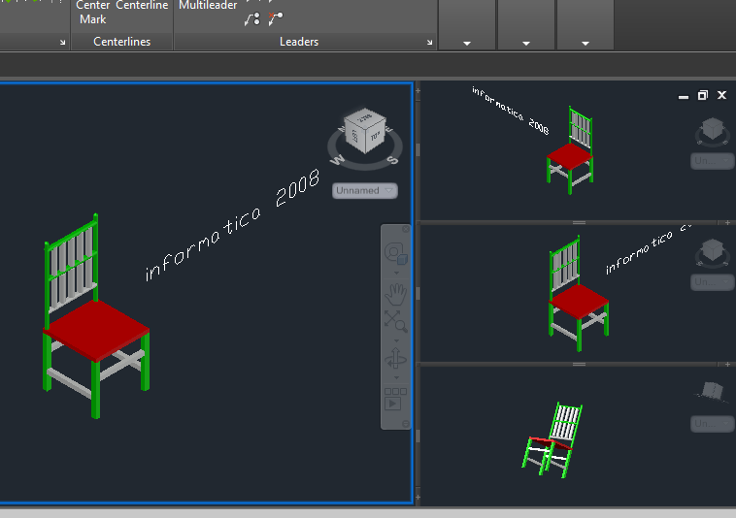Click the Remove Leader icon
This screenshot has height=518, width=736.
pos(276,17)
